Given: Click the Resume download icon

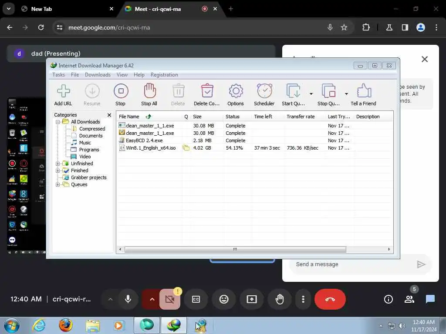Looking at the screenshot, I should click(x=92, y=91).
